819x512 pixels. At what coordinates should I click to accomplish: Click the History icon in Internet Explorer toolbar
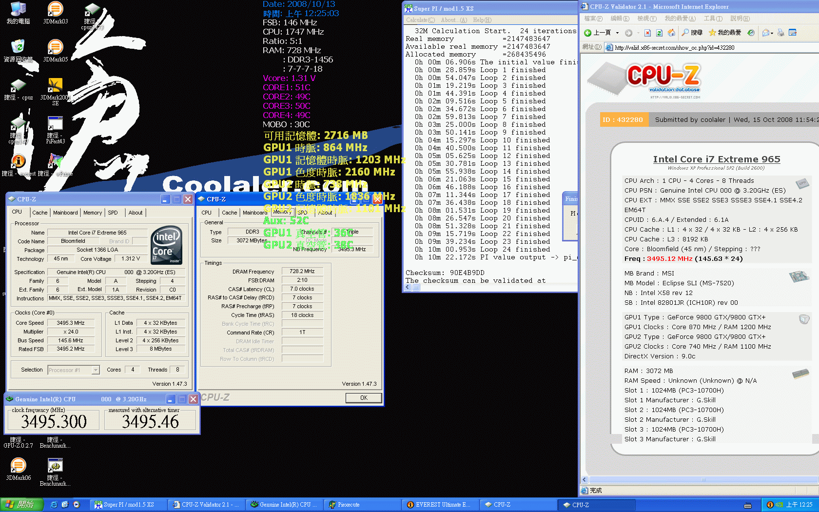pos(751,33)
